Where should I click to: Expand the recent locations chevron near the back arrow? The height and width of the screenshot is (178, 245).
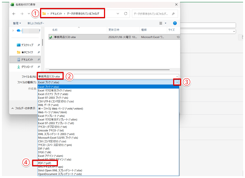(x=29, y=13)
